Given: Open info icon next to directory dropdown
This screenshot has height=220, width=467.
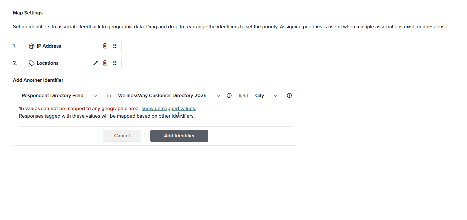Looking at the screenshot, I should point(229,95).
